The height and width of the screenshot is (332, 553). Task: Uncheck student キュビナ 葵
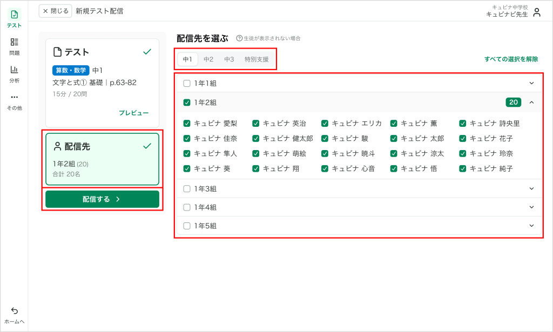click(x=187, y=169)
